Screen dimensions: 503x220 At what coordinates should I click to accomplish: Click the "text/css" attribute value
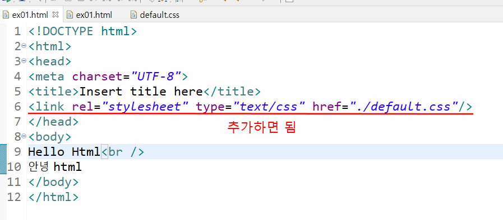pos(270,106)
